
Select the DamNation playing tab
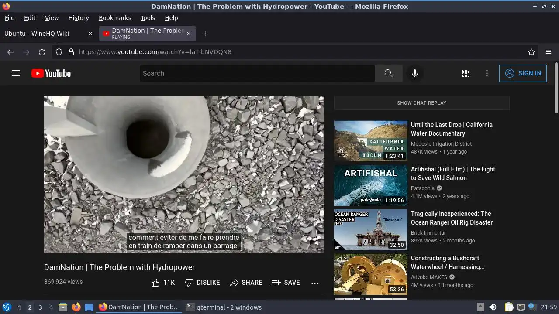tap(147, 34)
